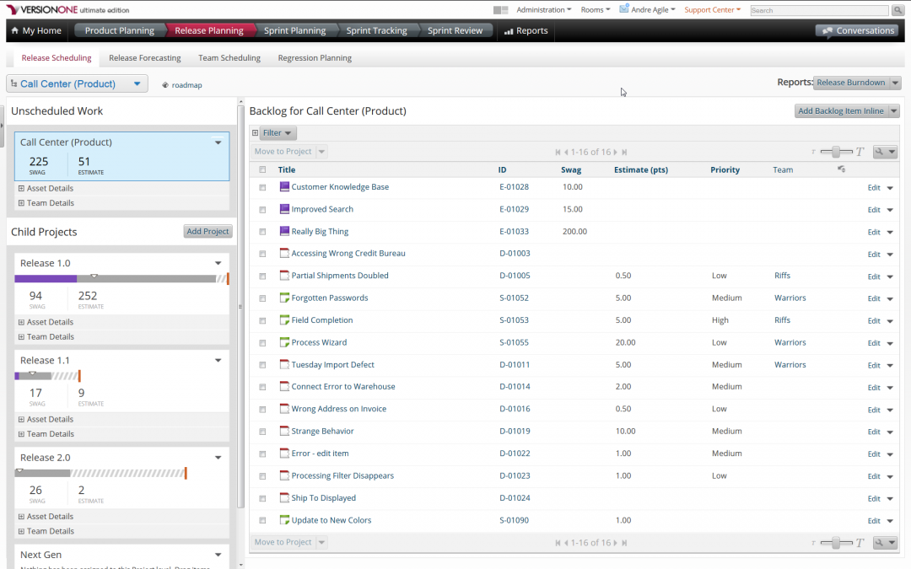Click the Release 1.0 progress bar
911x569 pixels.
pos(121,279)
